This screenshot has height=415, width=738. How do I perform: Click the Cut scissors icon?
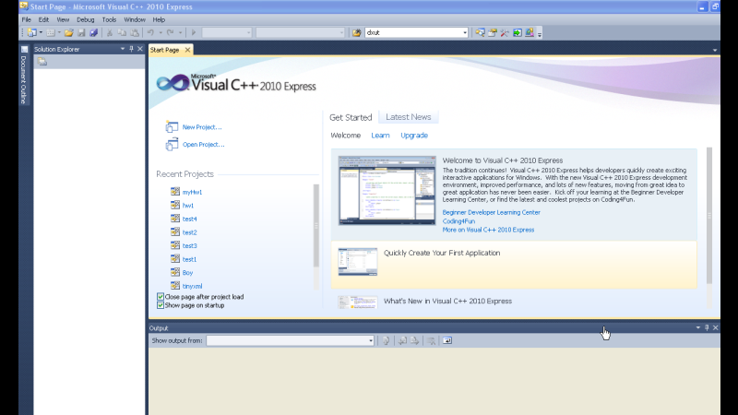[109, 32]
